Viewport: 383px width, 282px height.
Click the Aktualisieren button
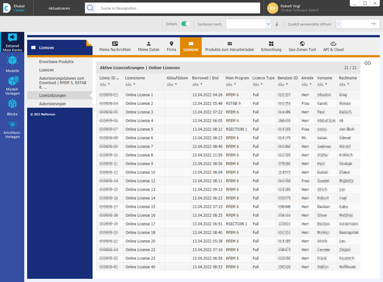[59, 8]
